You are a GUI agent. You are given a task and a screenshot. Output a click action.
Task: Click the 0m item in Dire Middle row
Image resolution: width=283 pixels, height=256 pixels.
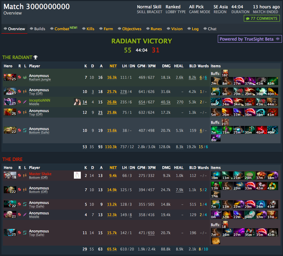coord(216,215)
